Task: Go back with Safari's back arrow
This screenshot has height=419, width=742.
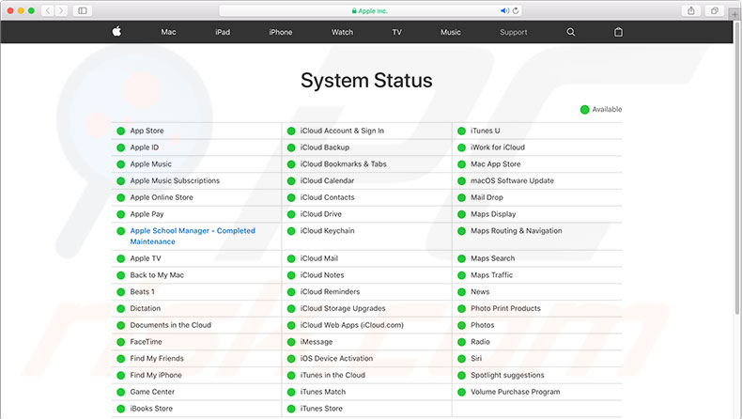Action: pyautogui.click(x=48, y=10)
